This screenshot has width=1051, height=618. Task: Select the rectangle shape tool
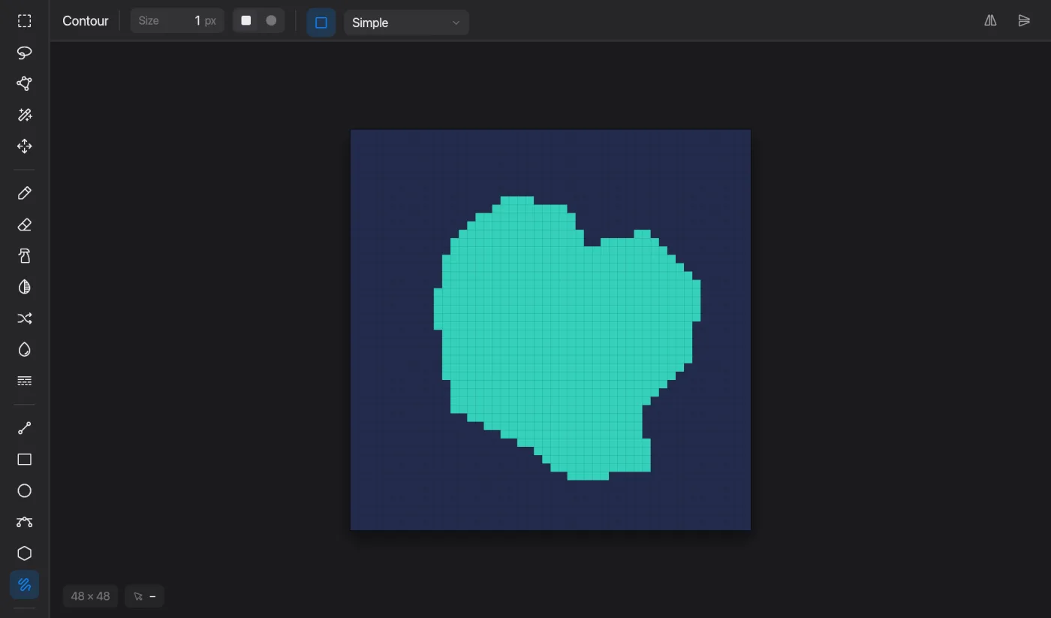25,460
